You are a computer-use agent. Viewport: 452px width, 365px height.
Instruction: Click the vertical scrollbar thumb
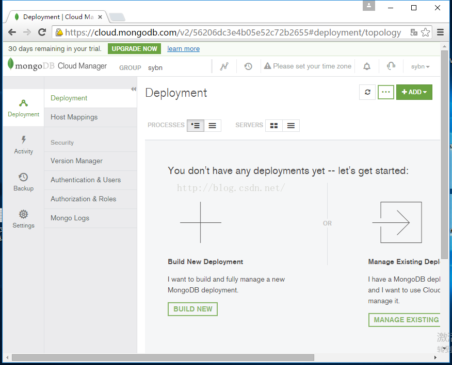coord(444,155)
